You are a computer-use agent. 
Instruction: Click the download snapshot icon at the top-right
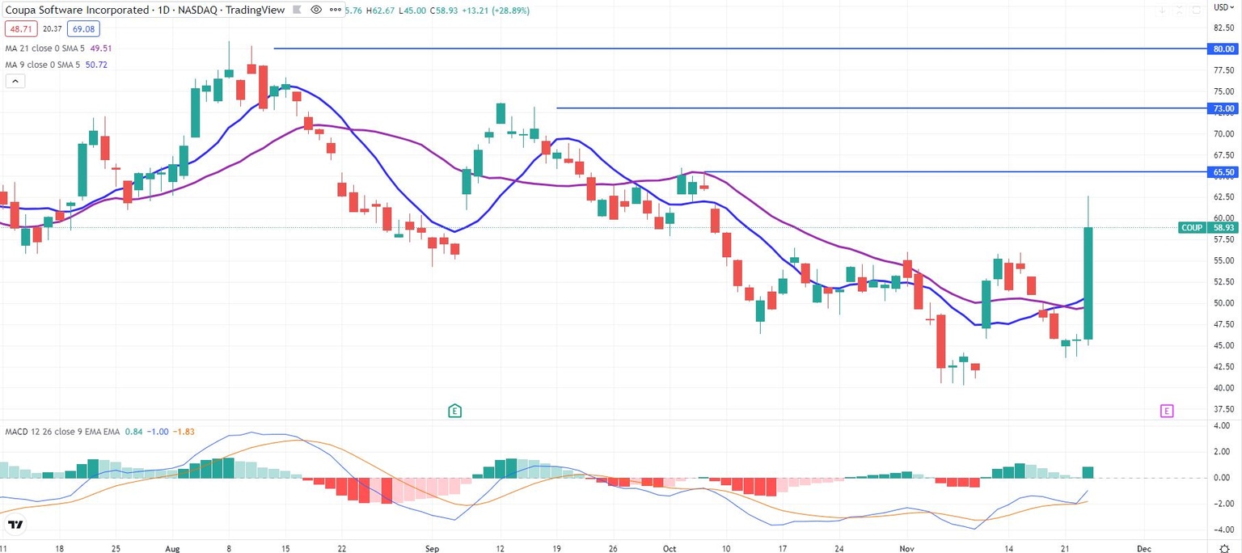point(1162,11)
